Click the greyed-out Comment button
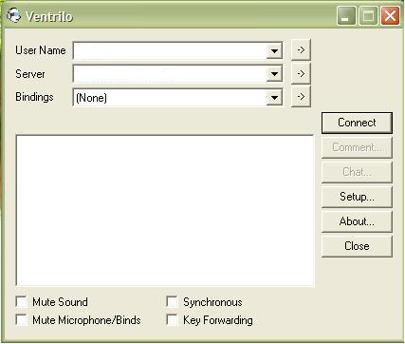The height and width of the screenshot is (344, 405). [x=357, y=147]
